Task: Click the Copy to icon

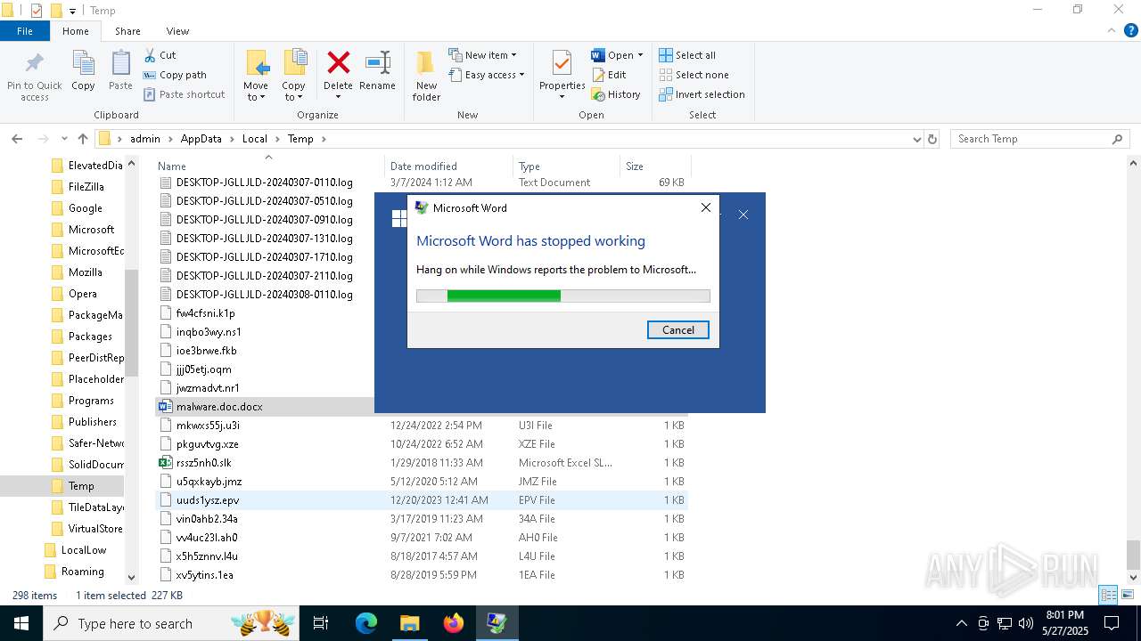Action: pos(294,64)
